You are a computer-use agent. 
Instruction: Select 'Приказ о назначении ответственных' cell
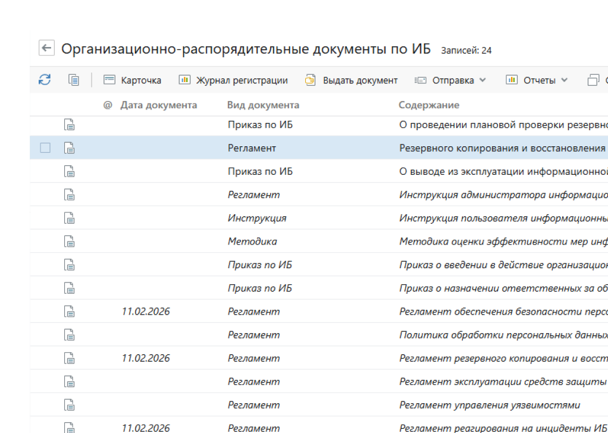pyautogui.click(x=503, y=288)
